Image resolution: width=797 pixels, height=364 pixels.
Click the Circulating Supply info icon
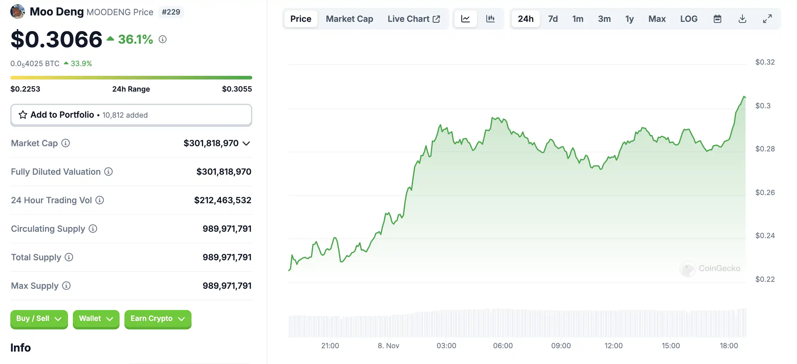click(x=93, y=228)
